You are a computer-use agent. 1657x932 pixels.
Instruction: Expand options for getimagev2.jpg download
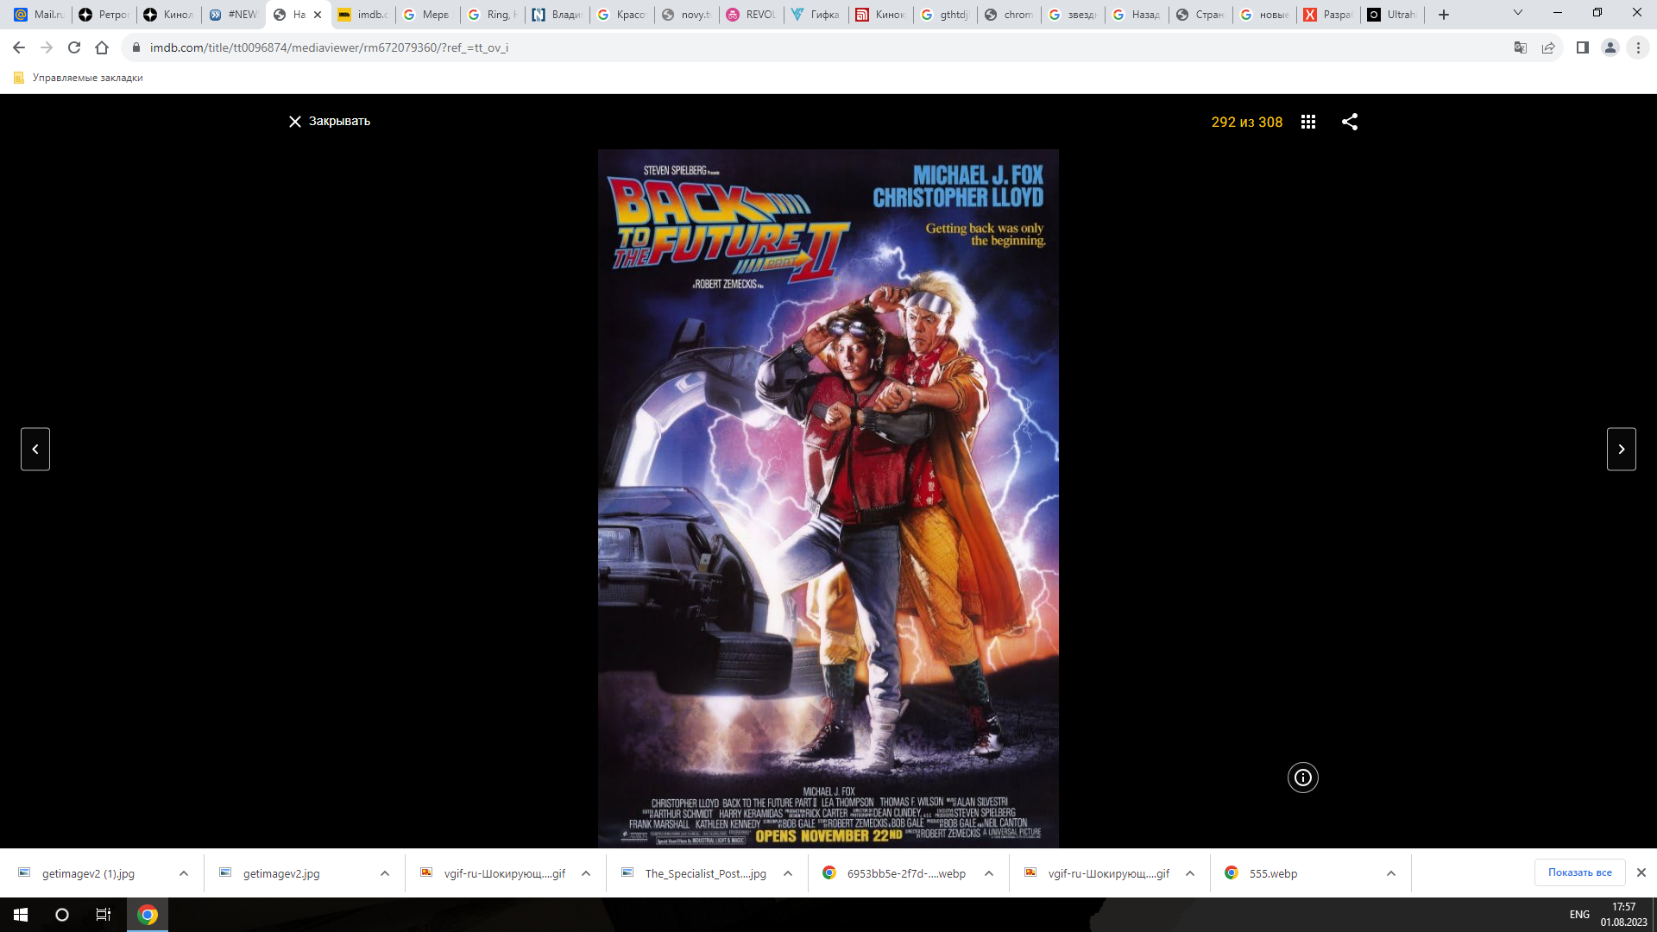point(385,873)
